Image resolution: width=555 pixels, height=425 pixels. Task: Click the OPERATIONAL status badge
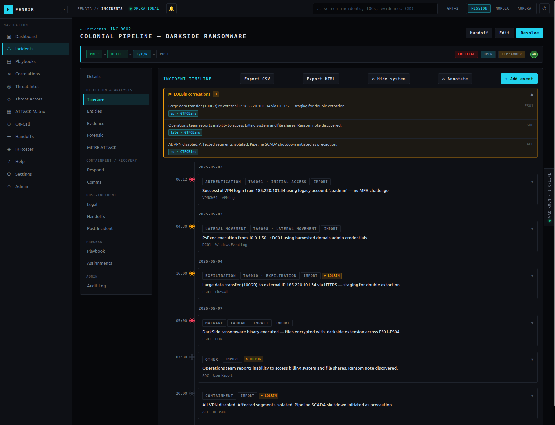145,9
